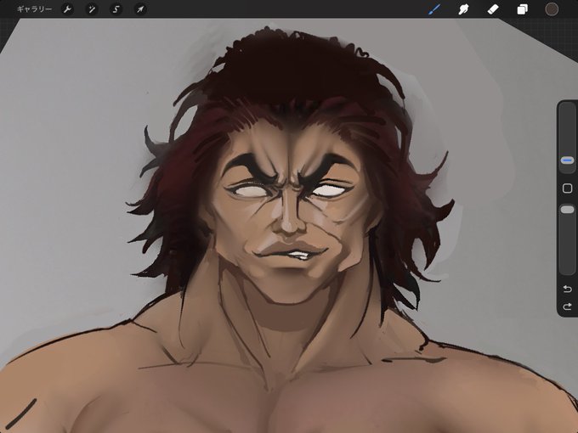
Task: Select the Brush tool
Action: click(434, 9)
